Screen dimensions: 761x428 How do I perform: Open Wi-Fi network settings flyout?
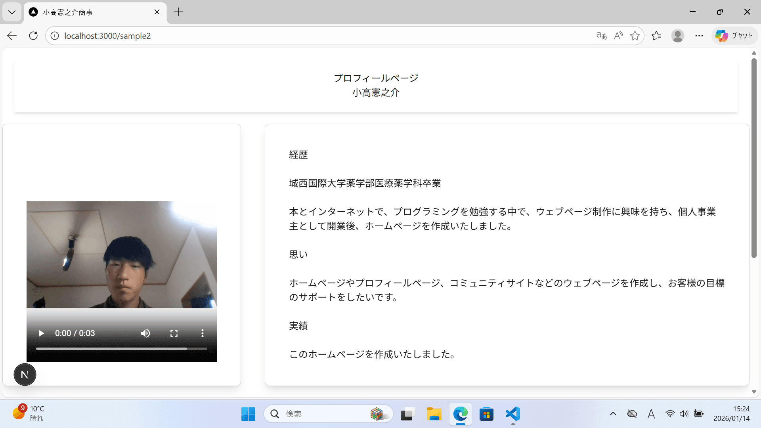(x=670, y=414)
